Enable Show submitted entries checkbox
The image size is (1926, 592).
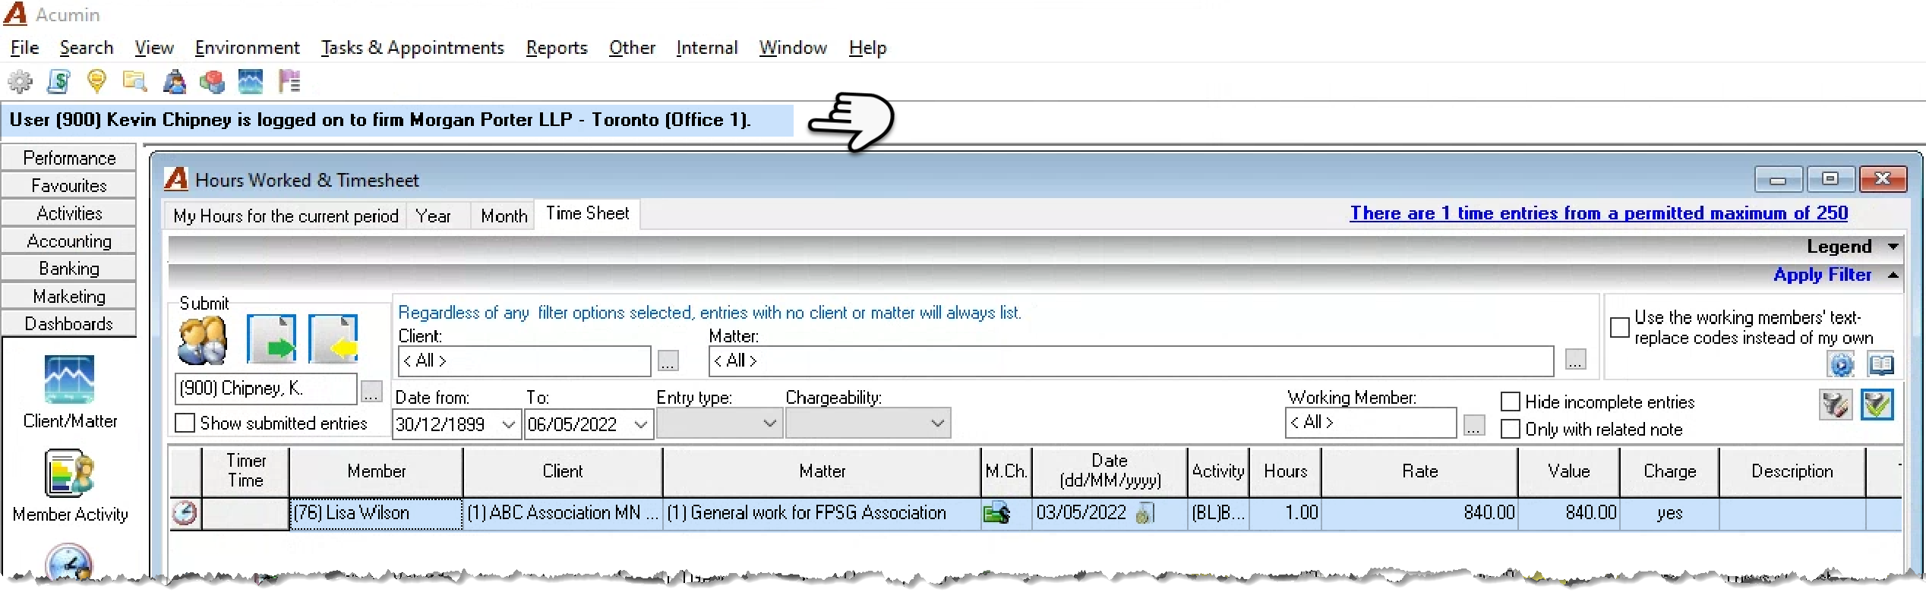click(185, 423)
